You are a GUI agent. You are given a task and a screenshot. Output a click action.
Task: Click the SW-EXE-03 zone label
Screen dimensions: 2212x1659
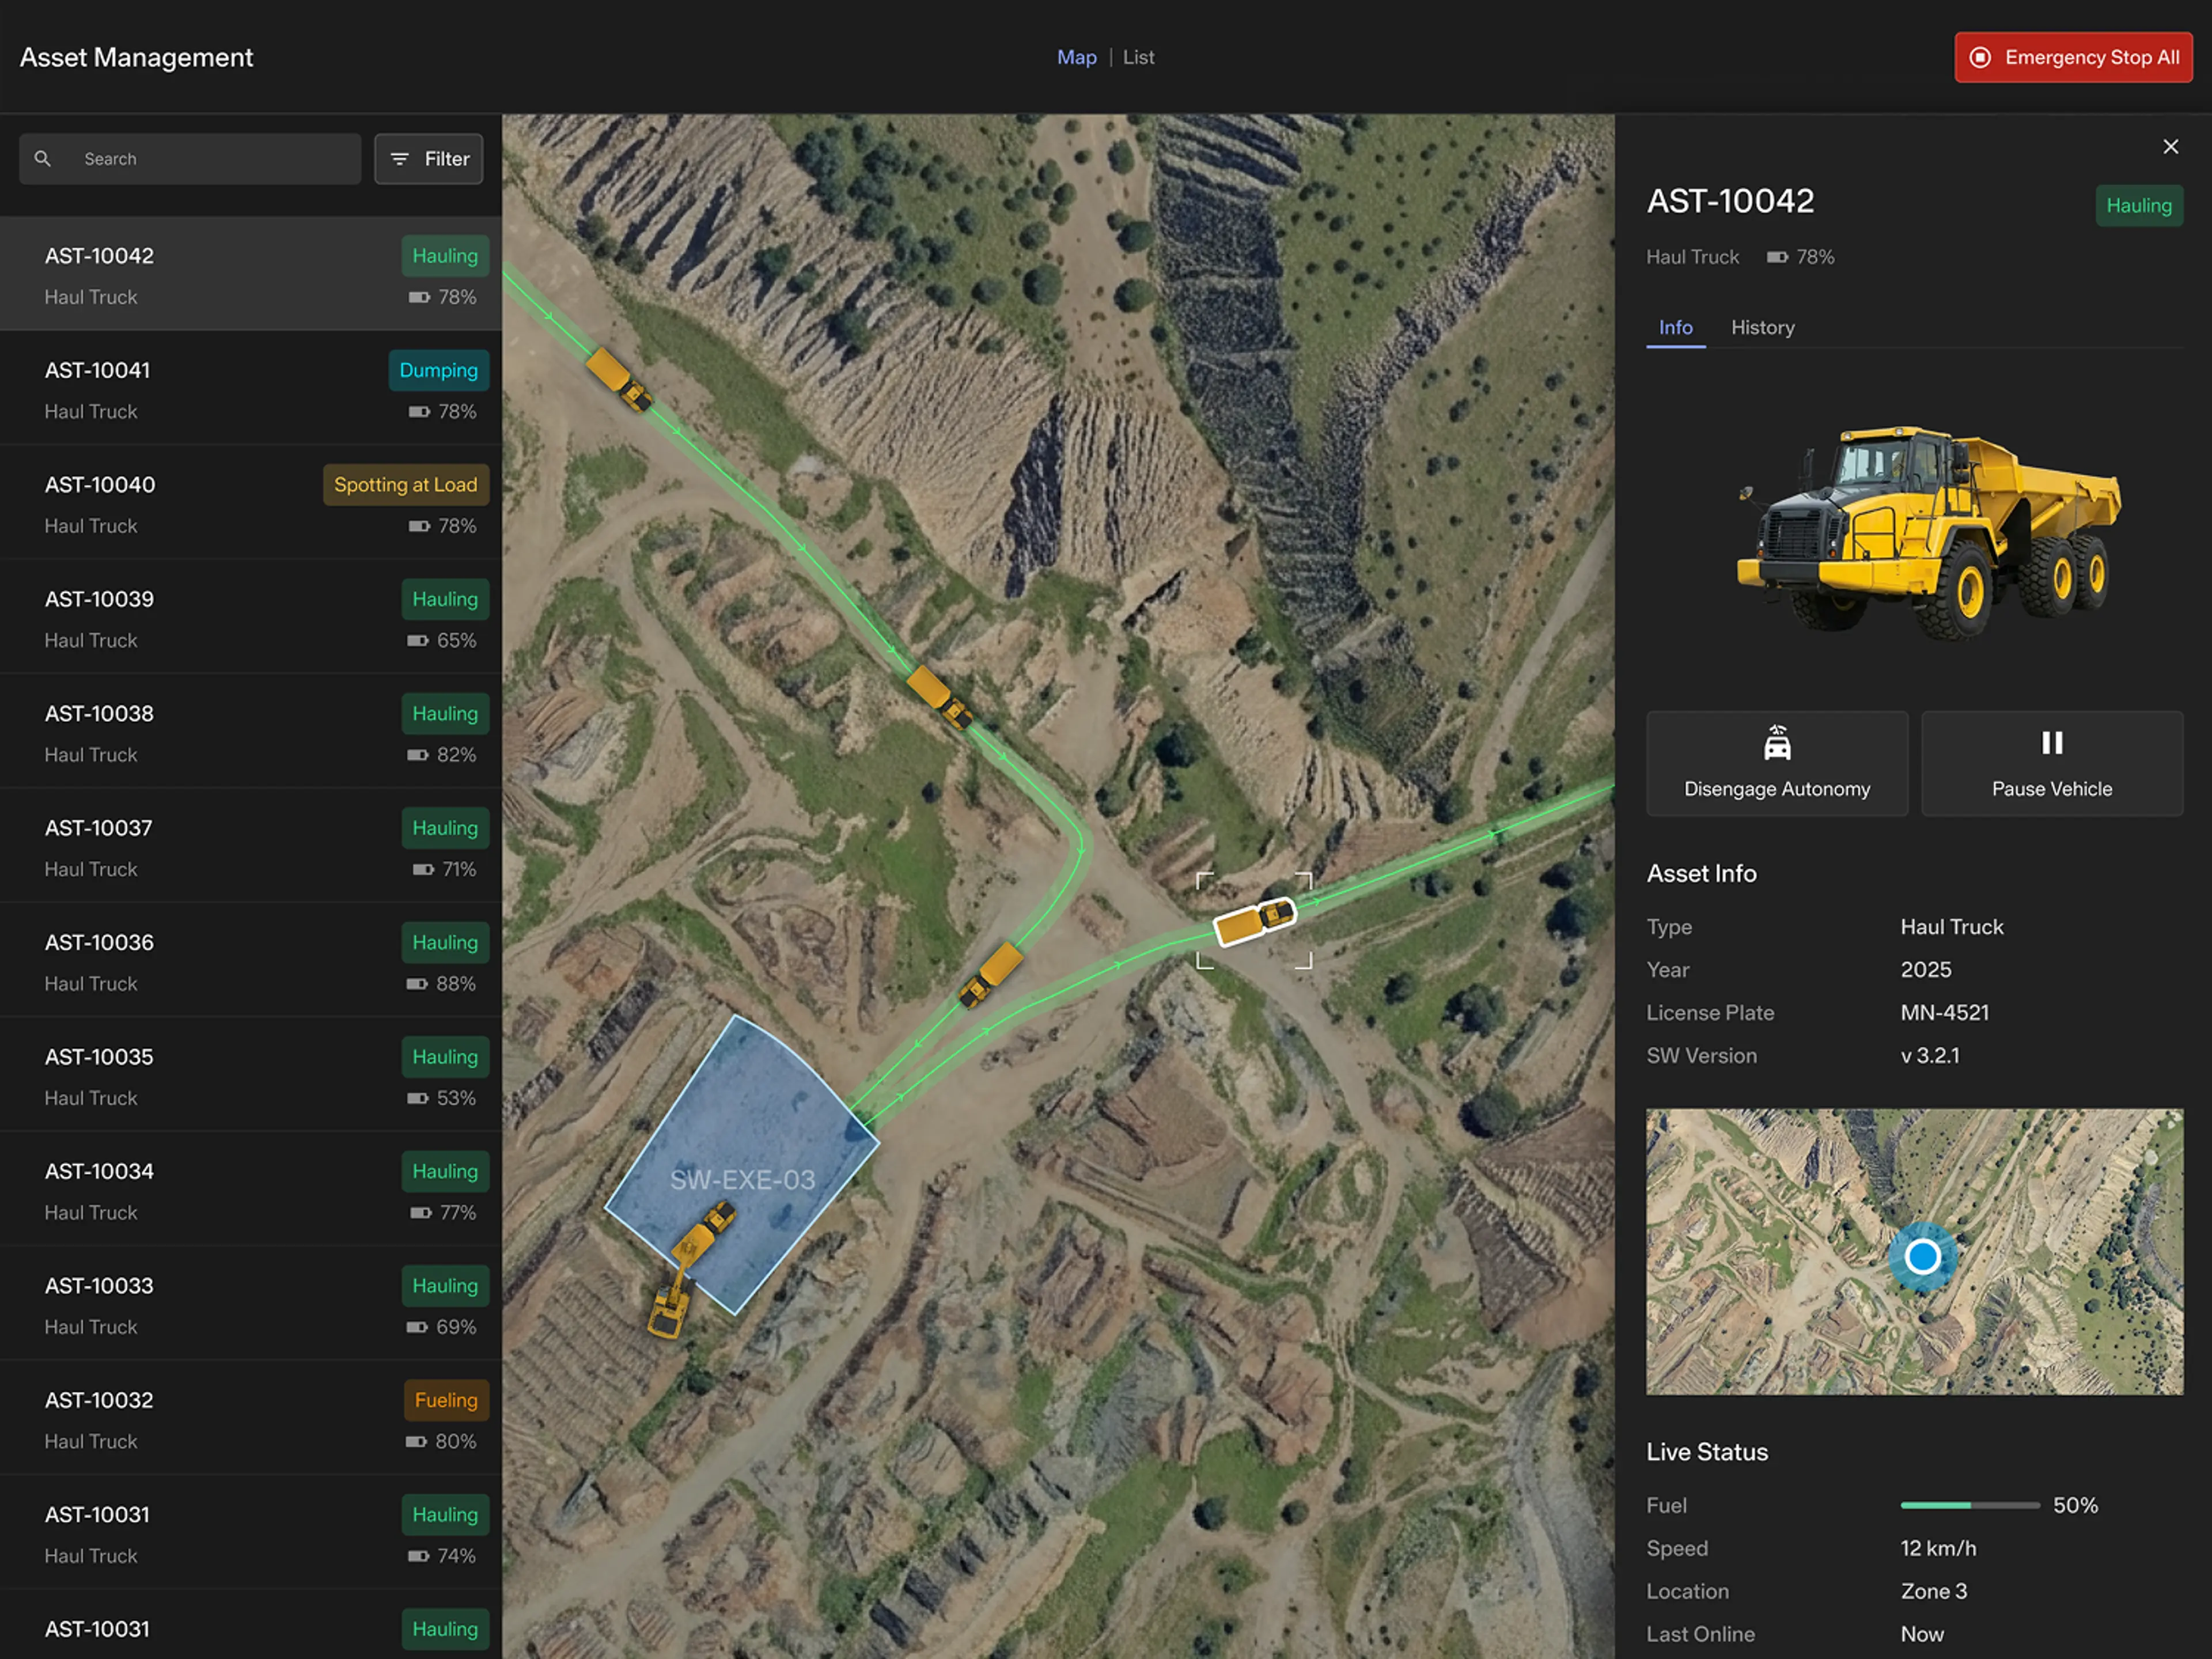point(742,1180)
